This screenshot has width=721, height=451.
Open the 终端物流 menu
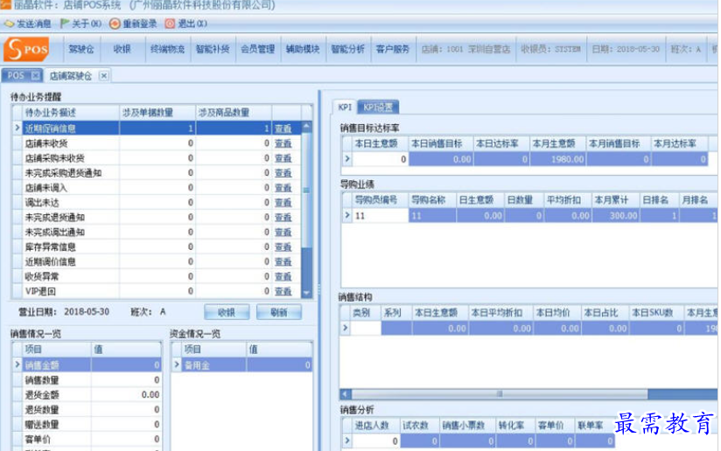click(167, 49)
